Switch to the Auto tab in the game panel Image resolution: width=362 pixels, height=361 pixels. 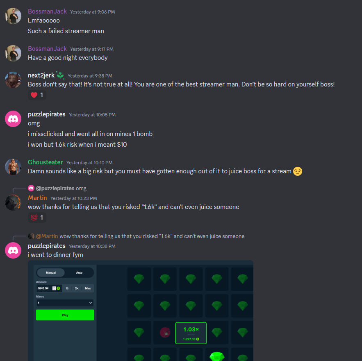click(79, 272)
